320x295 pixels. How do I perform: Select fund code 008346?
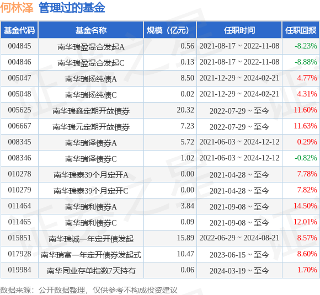coord(20,158)
